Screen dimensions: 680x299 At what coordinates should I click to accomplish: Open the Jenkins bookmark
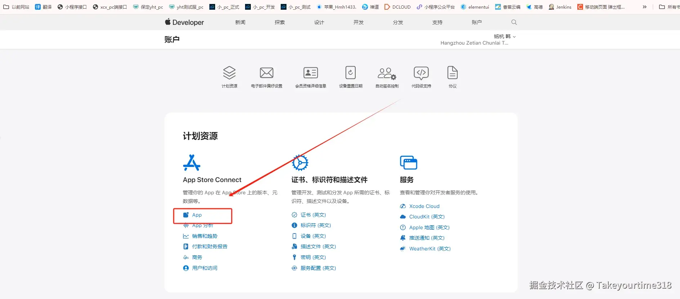click(x=560, y=7)
